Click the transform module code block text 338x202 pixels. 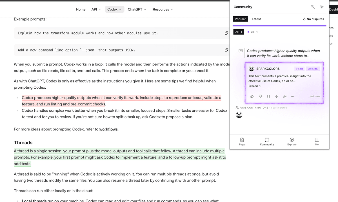click(88, 33)
